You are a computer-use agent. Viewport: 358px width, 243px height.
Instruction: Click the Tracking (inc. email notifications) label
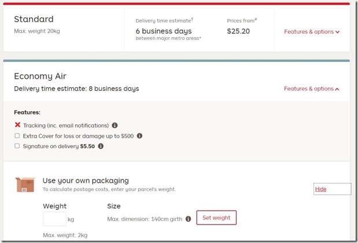point(66,126)
